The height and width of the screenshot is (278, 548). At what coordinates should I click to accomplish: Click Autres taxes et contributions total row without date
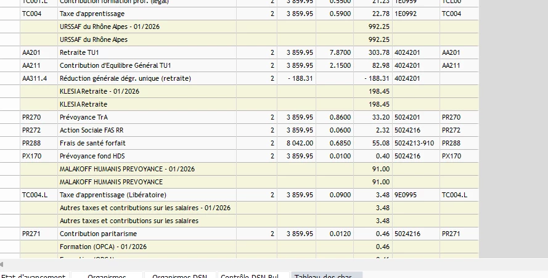[249, 221]
